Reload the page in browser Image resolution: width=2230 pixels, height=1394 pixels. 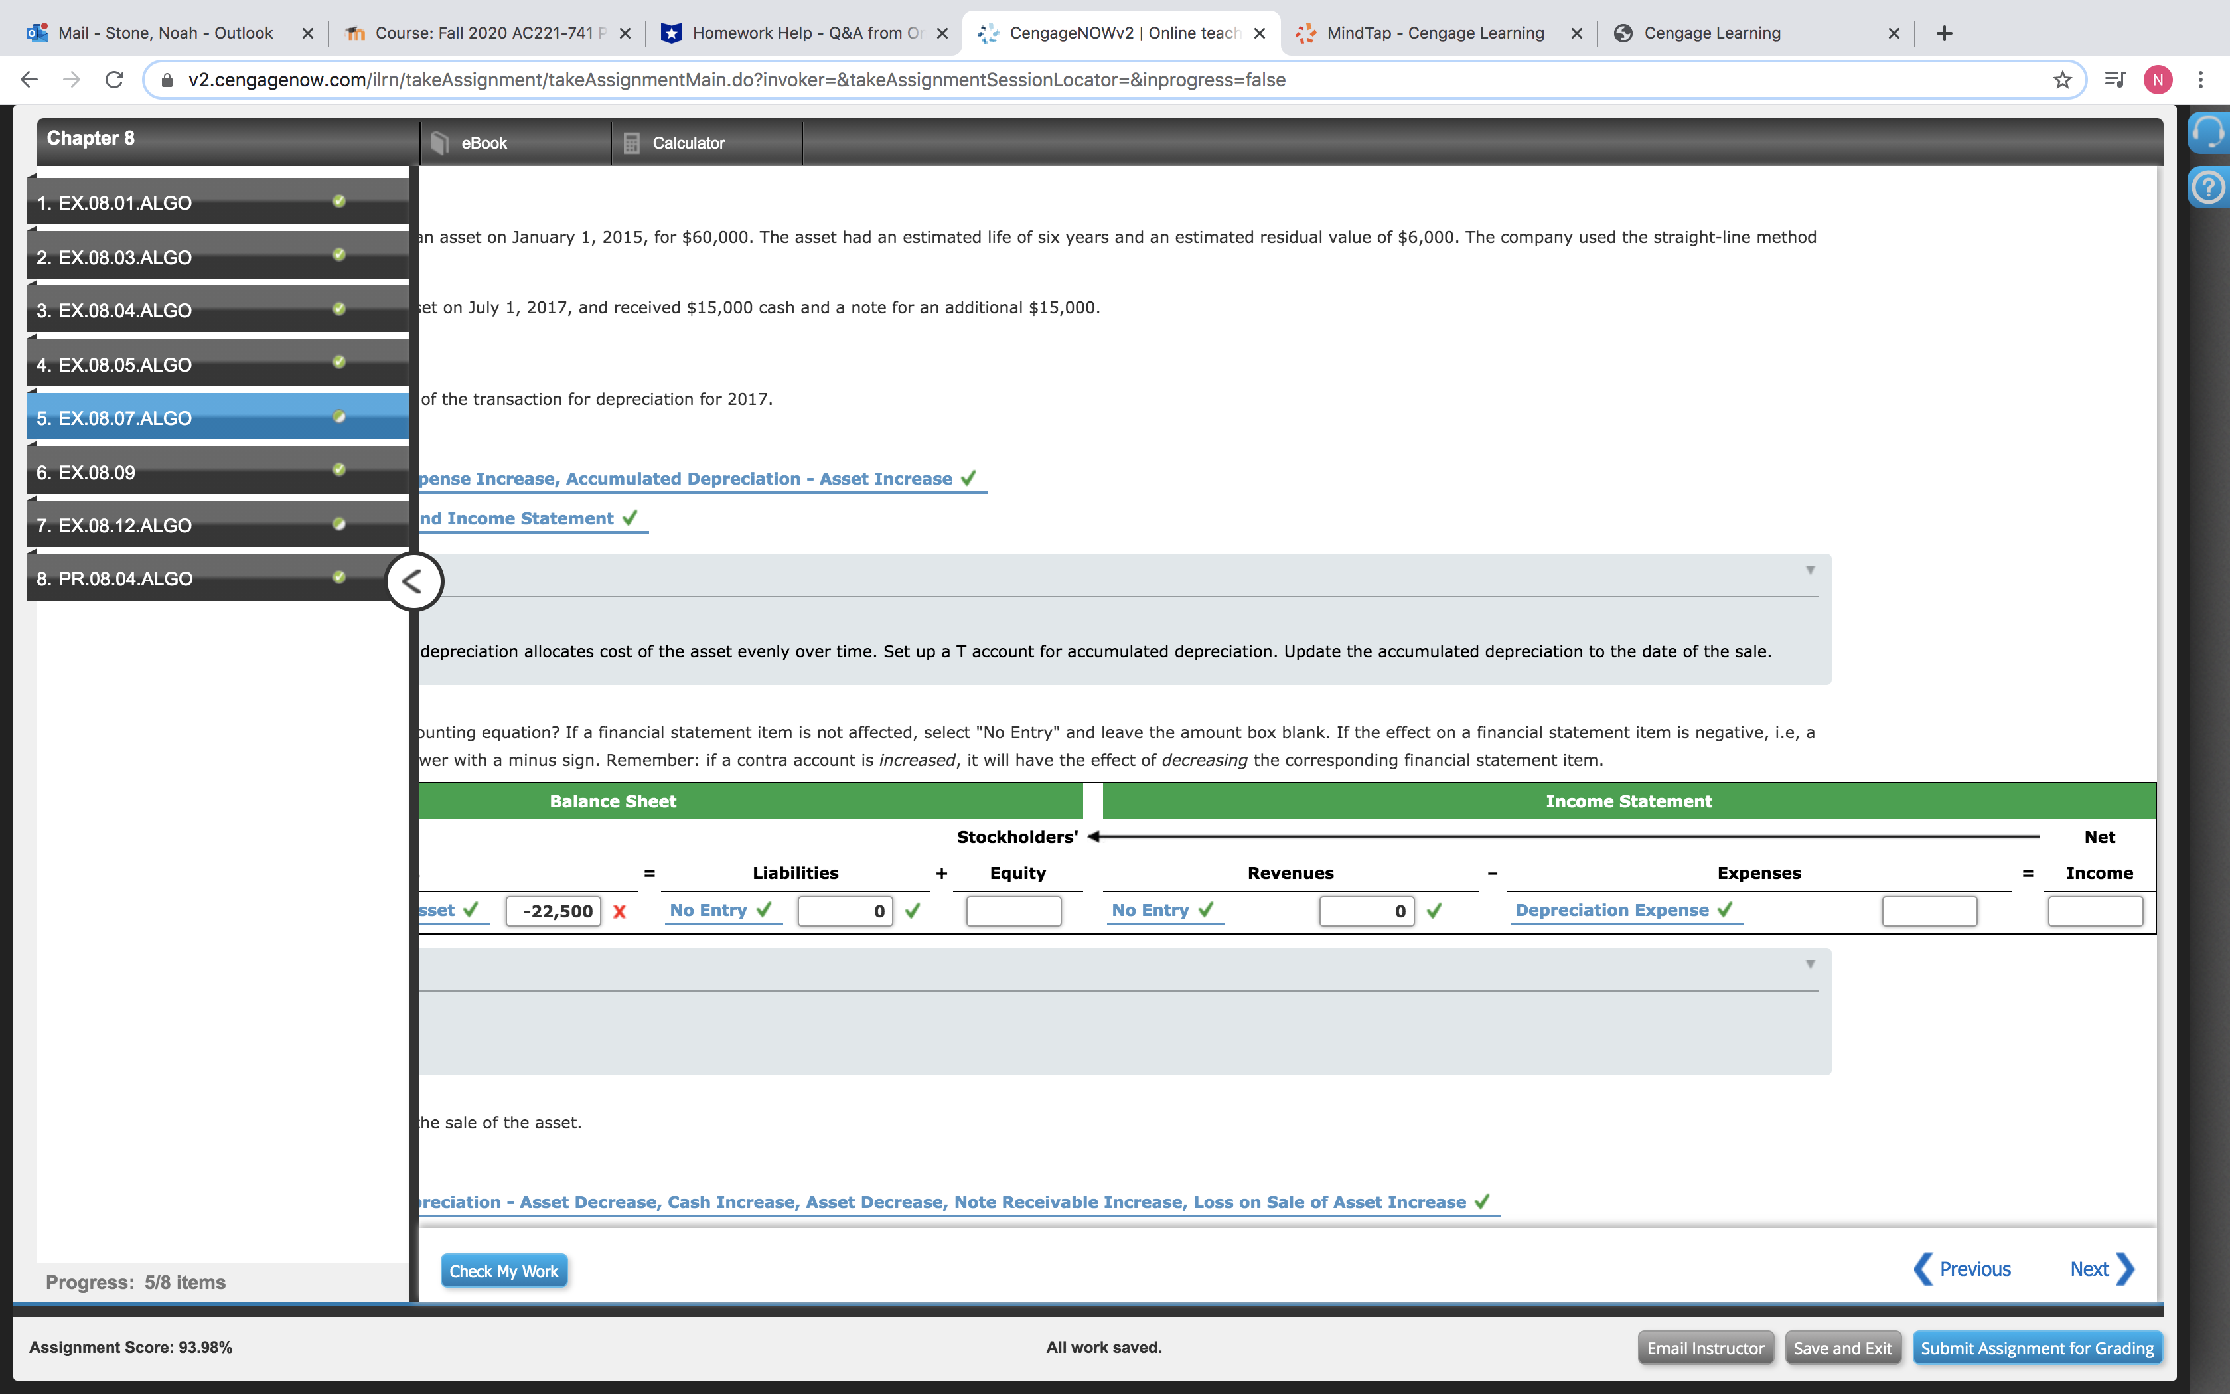tap(114, 80)
